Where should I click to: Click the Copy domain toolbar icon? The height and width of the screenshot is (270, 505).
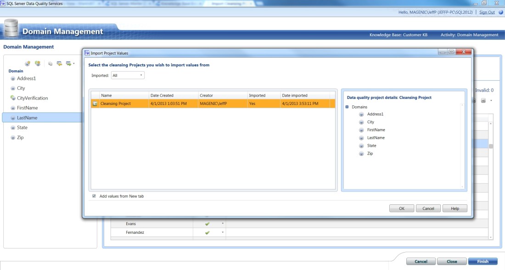click(50, 63)
